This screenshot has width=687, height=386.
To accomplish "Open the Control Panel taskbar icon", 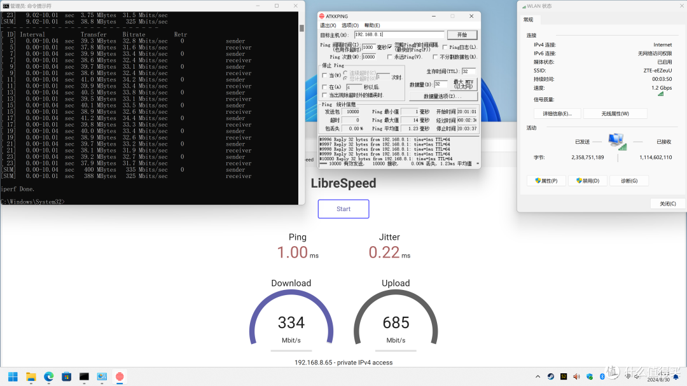I will (x=102, y=376).
